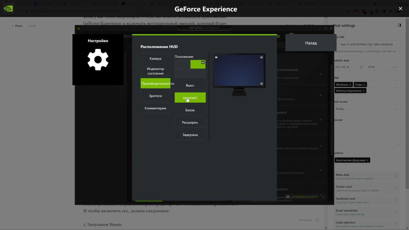The width and height of the screenshot is (409, 230).
Task: Go back to Posts list
Action: (17, 26)
